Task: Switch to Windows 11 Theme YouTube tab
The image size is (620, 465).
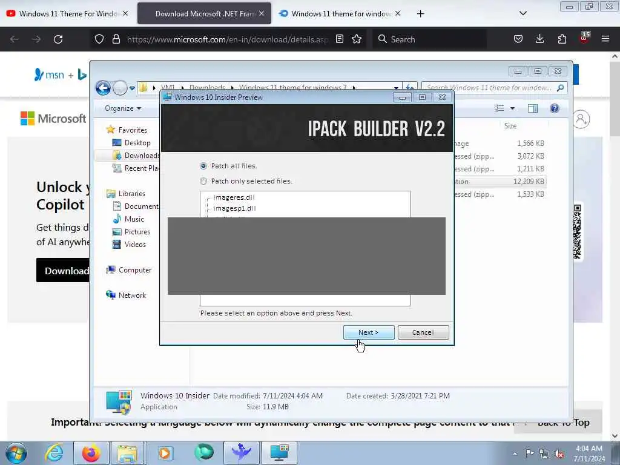Action: tap(67, 13)
